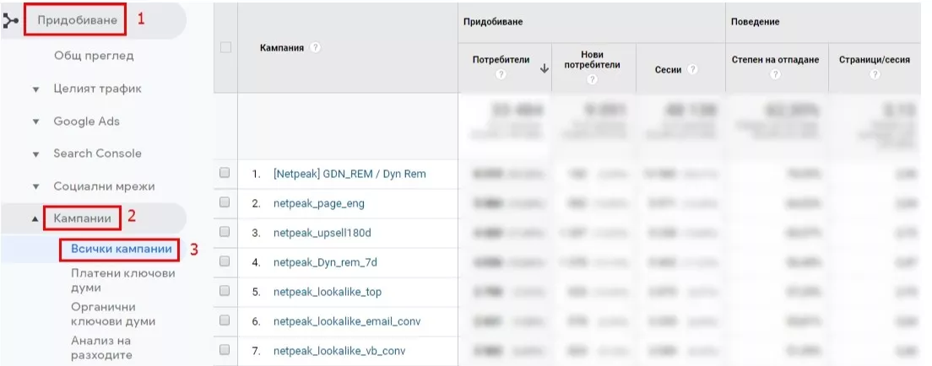Click the Acquisition branch icon beside Придобиване

[9, 21]
